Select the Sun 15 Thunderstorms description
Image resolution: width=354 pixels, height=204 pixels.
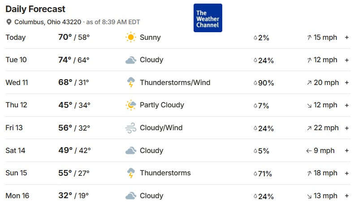pos(165,173)
